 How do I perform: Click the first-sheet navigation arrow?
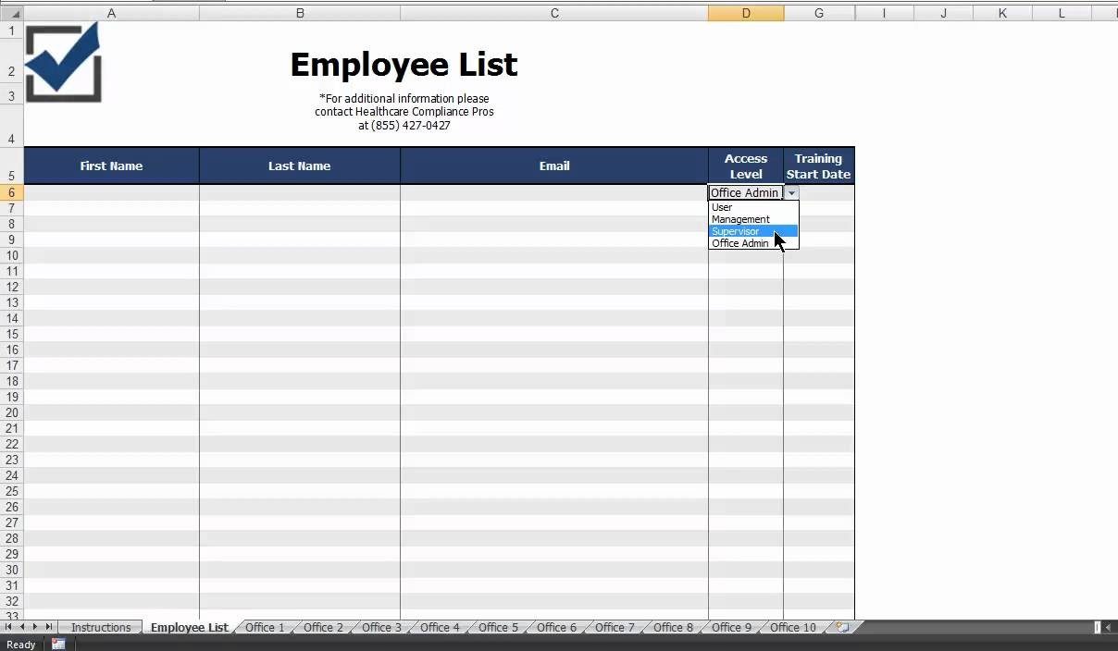[9, 627]
